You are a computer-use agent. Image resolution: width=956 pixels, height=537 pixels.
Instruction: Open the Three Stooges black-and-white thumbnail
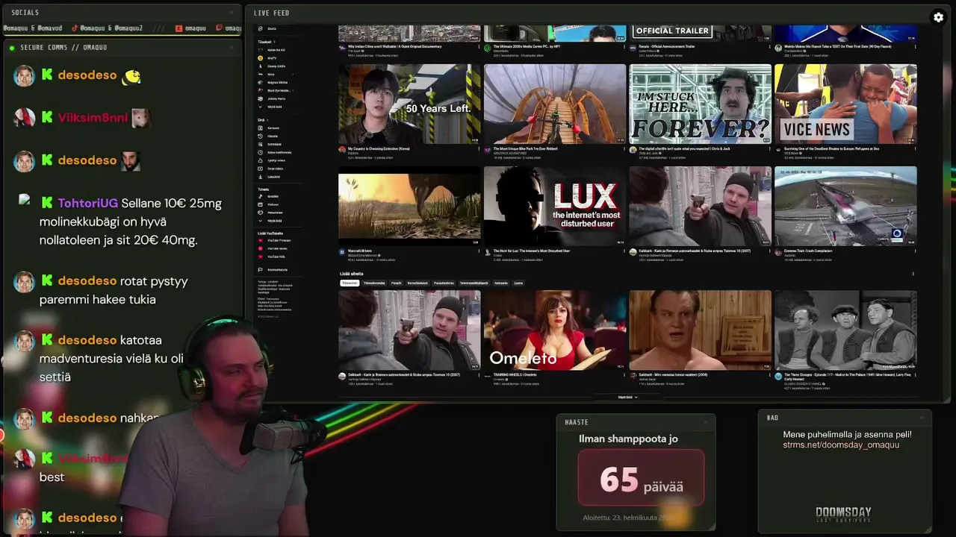point(845,330)
